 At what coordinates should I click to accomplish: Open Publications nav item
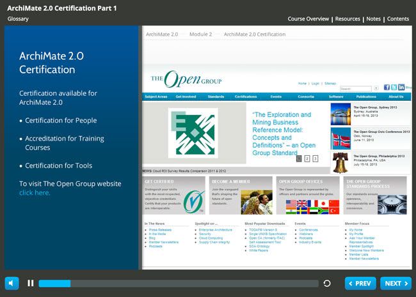tap(366, 96)
